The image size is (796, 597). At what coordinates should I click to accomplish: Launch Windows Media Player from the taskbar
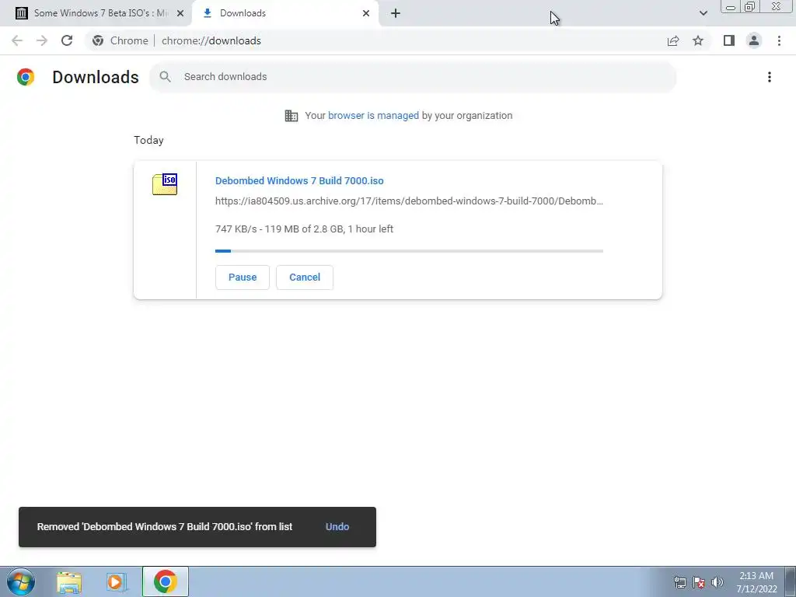[117, 582]
